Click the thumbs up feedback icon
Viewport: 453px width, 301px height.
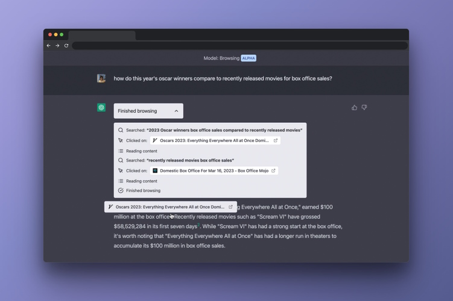[x=354, y=108]
